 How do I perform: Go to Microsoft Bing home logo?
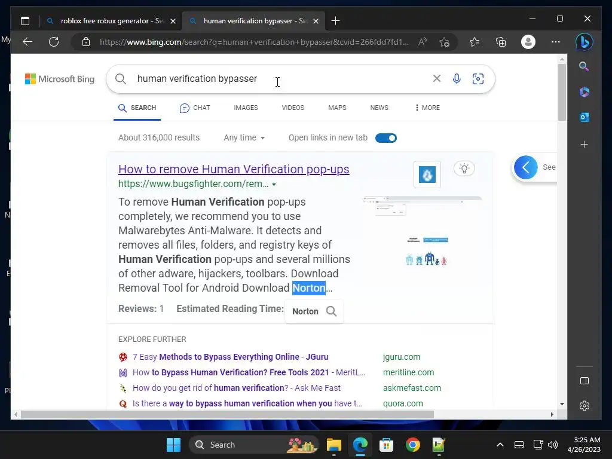tap(60, 79)
